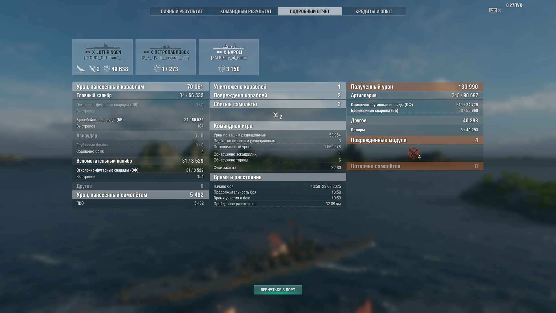Click the damaged module icon with count 4
The image size is (556, 313).
pos(414,153)
